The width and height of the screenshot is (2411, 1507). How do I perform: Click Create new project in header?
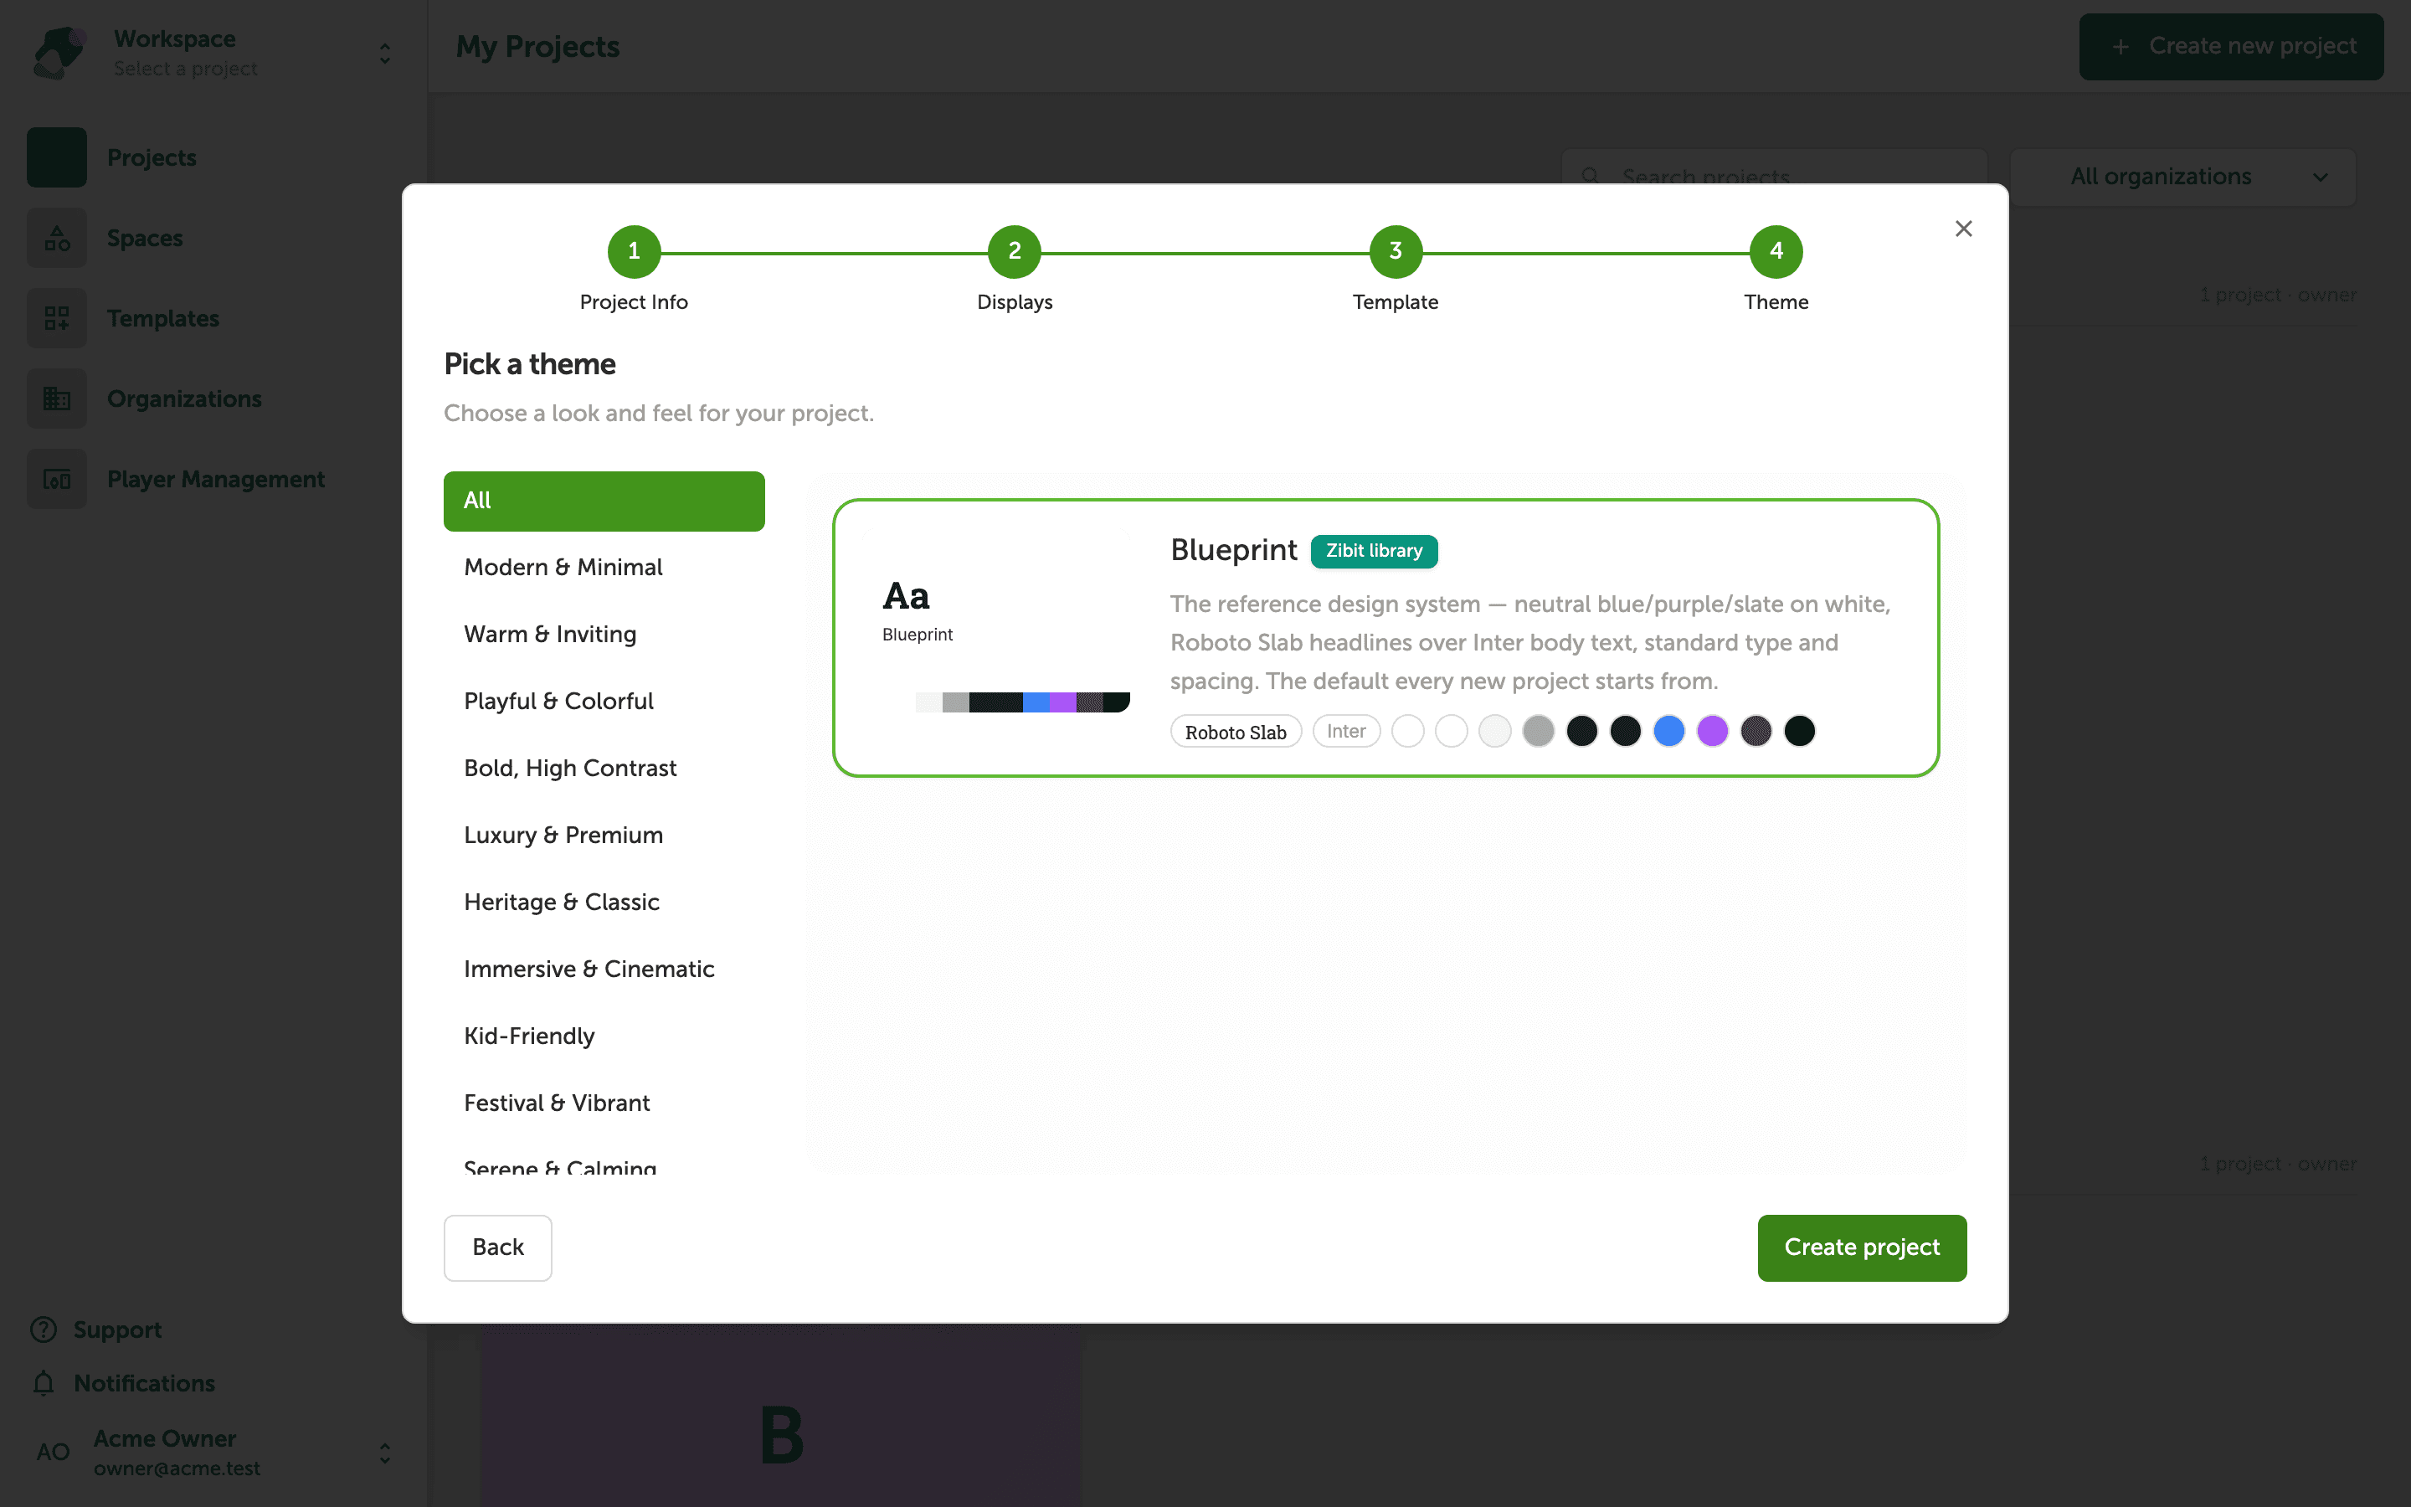point(2231,47)
